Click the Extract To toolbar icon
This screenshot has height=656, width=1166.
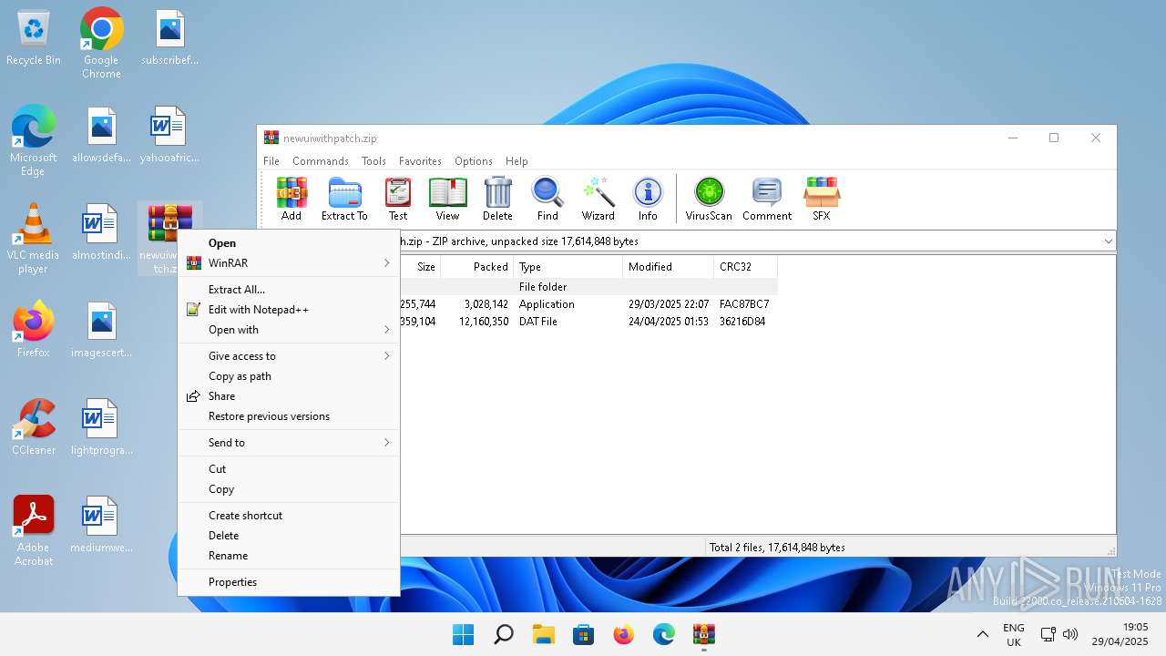[344, 199]
